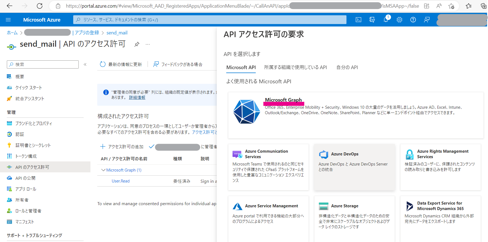Open Cloud Shell from the top bar
488x242 pixels.
[x=358, y=20]
